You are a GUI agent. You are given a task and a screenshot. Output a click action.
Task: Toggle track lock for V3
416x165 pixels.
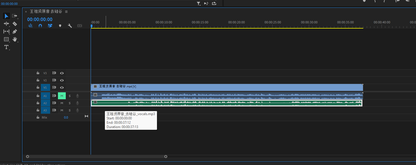(38, 73)
